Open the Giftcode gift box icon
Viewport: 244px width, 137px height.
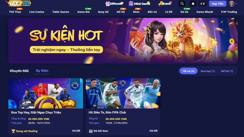[x=108, y=4]
